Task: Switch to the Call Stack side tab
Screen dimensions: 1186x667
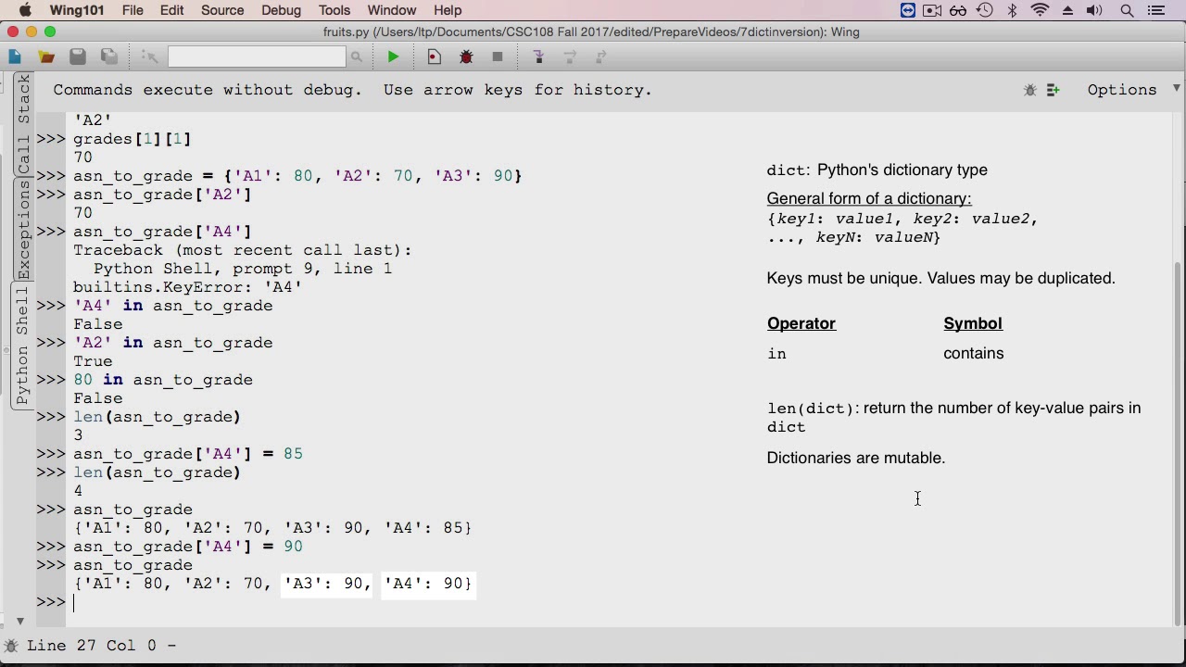Action: point(24,124)
